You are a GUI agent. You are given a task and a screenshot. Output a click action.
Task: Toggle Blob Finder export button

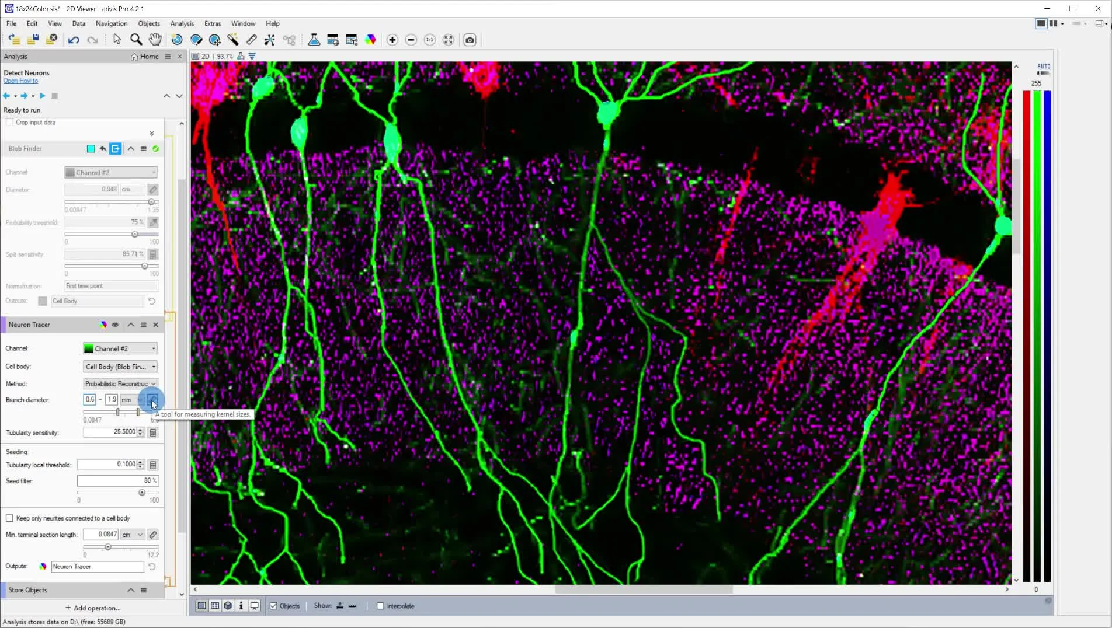116,149
